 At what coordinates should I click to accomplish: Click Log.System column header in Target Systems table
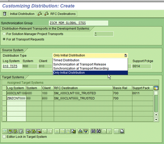click(x=16, y=88)
